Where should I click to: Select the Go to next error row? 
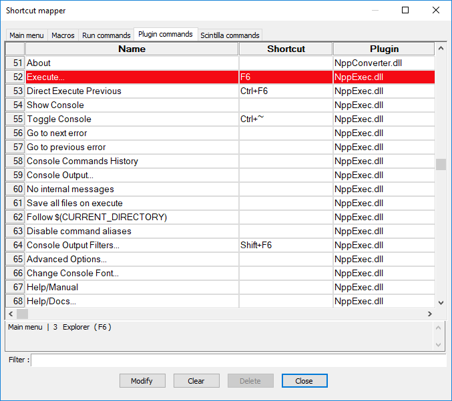coord(220,133)
